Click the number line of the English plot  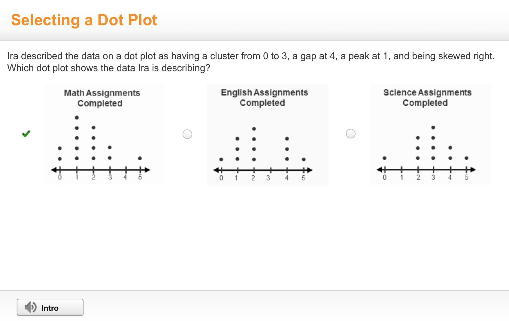point(263,170)
